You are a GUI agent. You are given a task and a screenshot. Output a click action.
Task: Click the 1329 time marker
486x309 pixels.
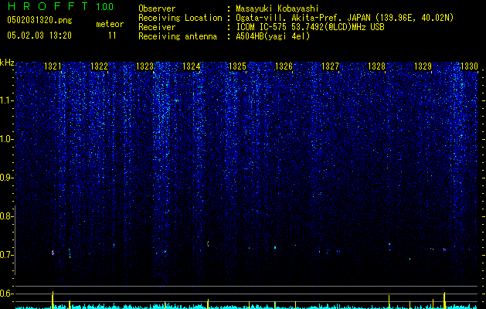pos(423,66)
